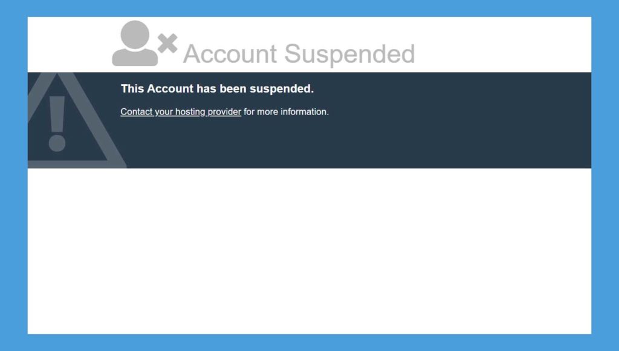This screenshot has height=351, width=619.
Task: Click the blue strip below the white page
Action: click(309, 343)
